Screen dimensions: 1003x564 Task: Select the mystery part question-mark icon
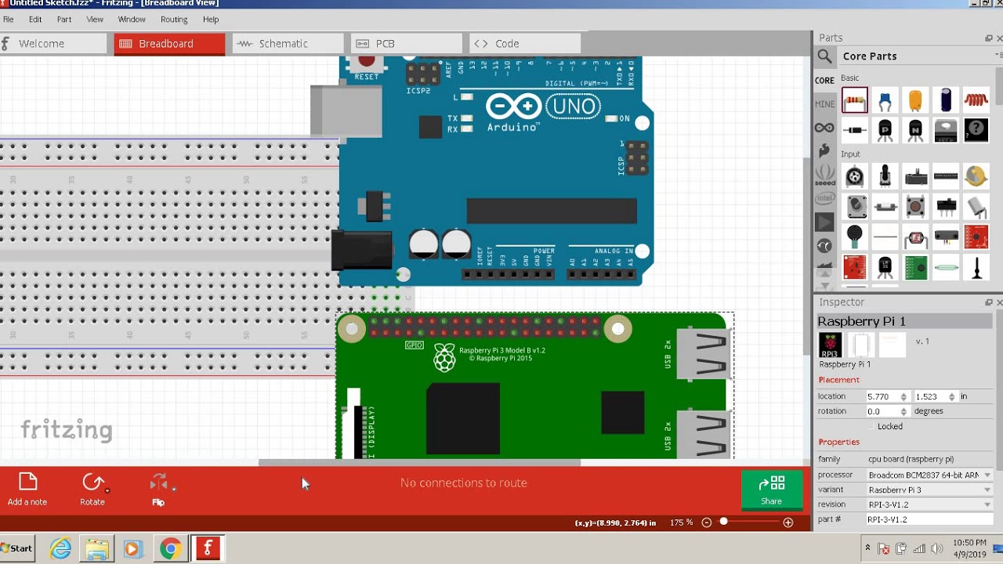[x=976, y=130]
